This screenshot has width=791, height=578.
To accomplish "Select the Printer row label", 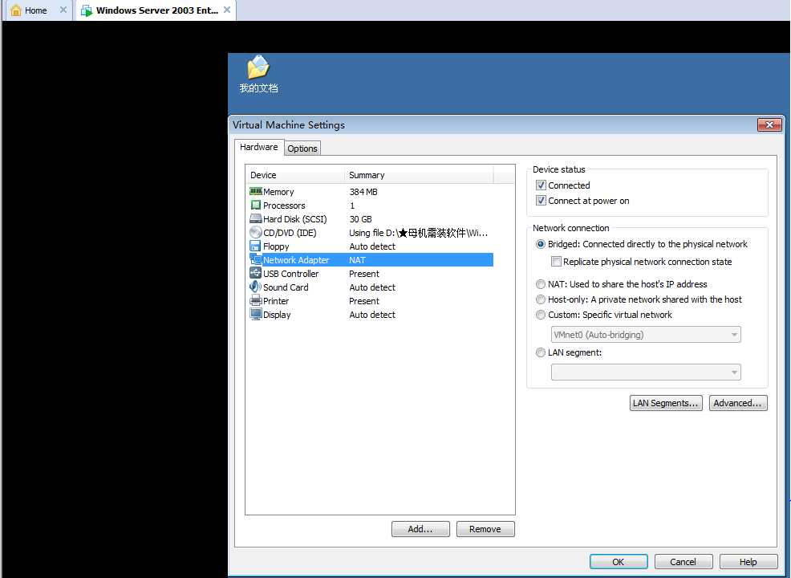I will click(276, 301).
